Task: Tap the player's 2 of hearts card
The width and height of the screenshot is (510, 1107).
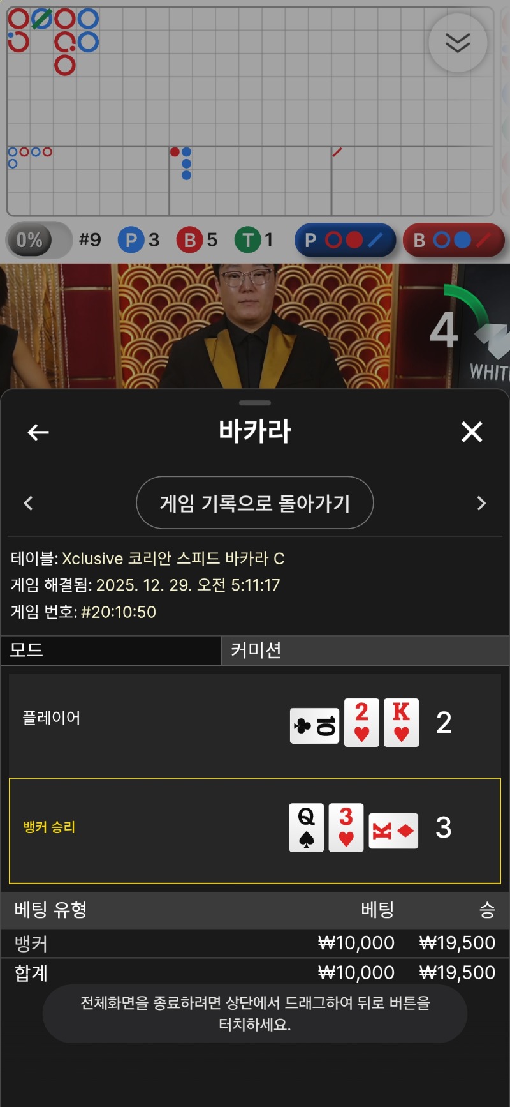Action: (x=361, y=723)
